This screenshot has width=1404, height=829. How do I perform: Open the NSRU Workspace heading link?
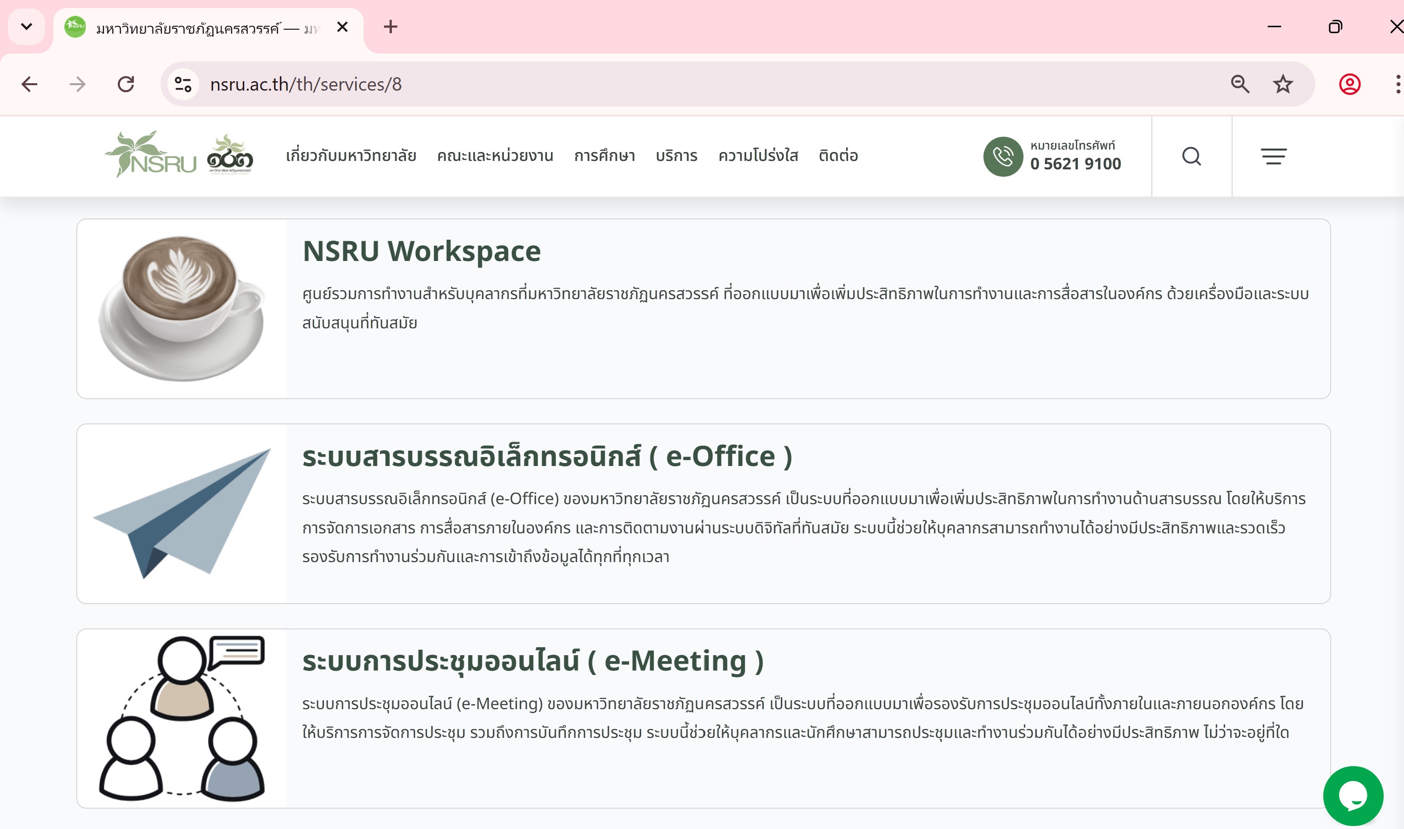click(x=421, y=251)
